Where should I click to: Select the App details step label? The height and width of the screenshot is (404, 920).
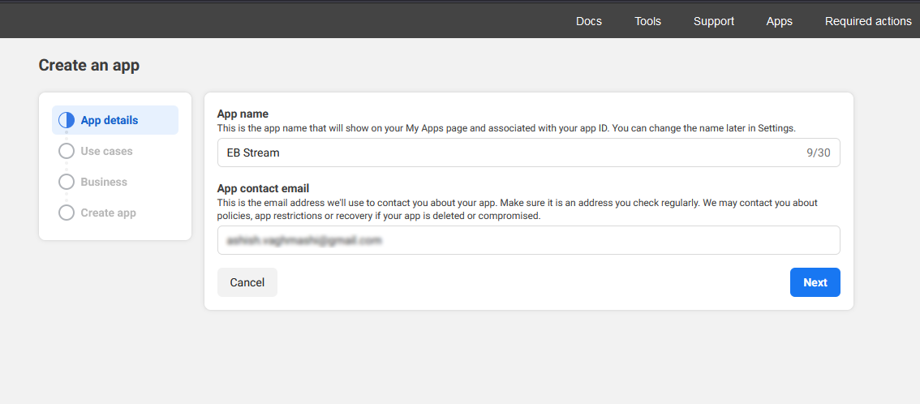[110, 120]
